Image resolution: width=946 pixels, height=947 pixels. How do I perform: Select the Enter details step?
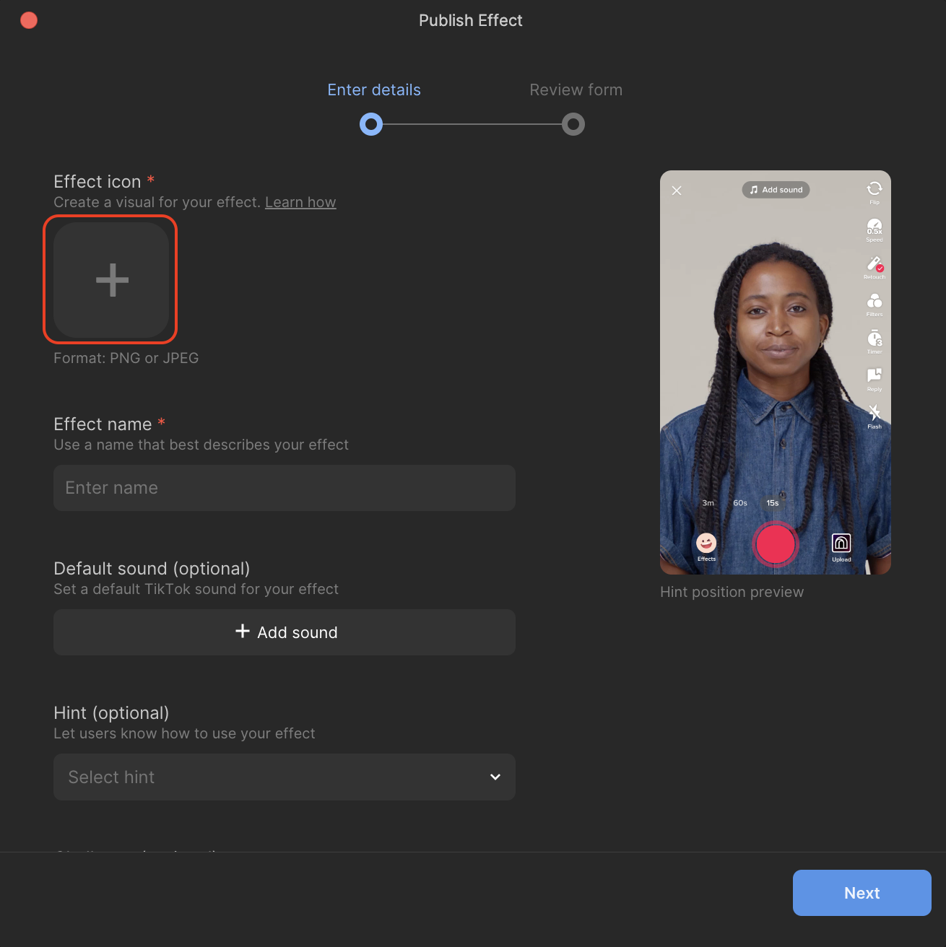click(374, 90)
